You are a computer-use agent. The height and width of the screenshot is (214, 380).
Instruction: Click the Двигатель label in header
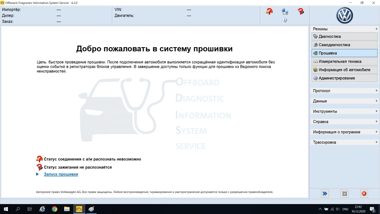(124, 15)
